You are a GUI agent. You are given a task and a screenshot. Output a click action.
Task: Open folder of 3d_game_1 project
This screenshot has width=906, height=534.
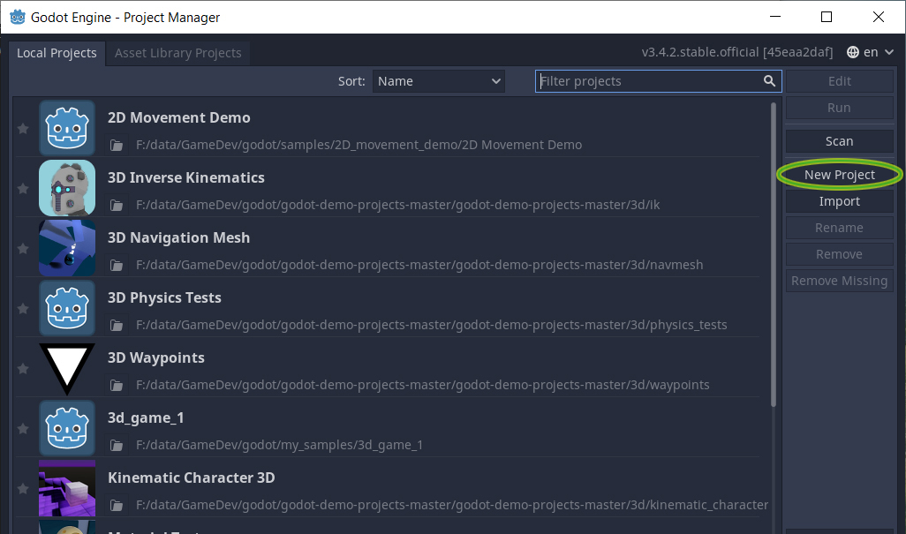pos(117,445)
